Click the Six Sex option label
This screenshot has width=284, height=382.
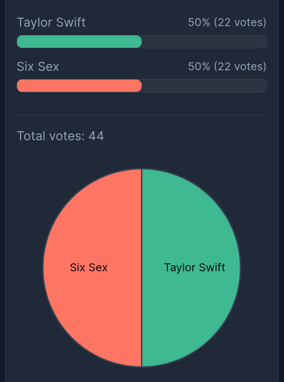38,66
